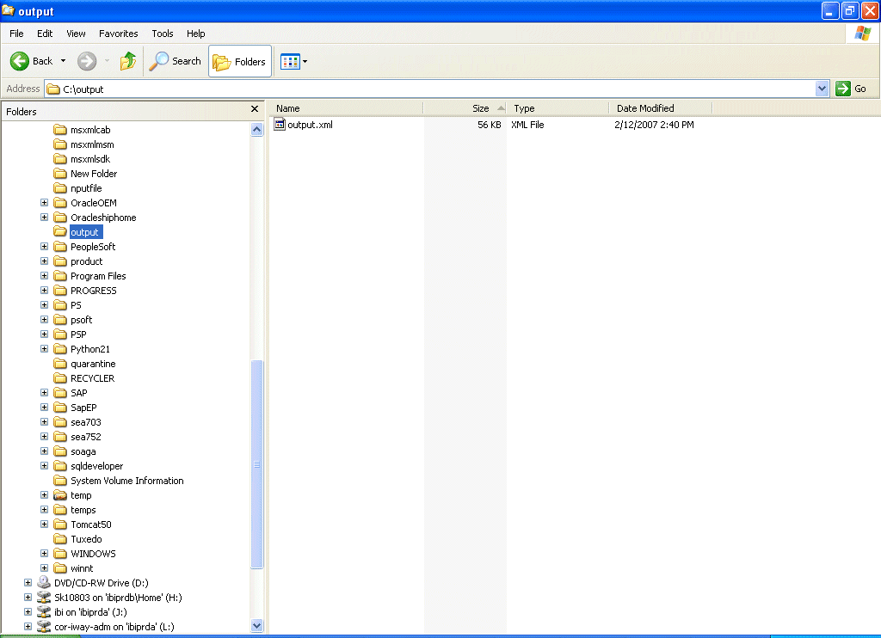Toggle the Folders pane button
This screenshot has width=881, height=638.
[240, 61]
